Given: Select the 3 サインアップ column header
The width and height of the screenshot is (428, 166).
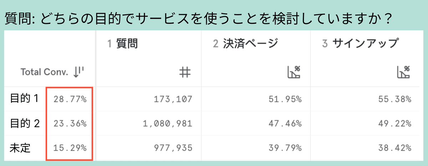Looking at the screenshot, I should 360,44.
